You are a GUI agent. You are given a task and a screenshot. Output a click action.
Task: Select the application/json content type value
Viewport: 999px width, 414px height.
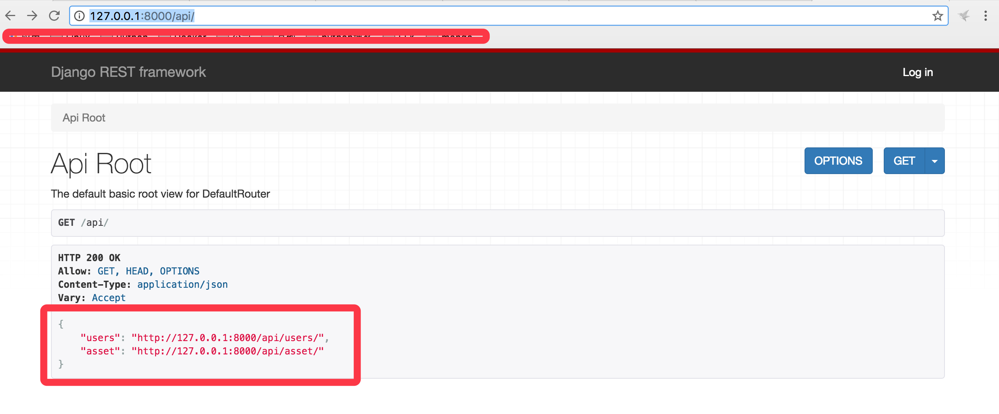[182, 284]
